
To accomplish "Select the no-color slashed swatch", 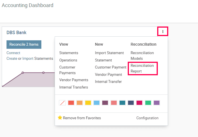I will click(x=62, y=103).
